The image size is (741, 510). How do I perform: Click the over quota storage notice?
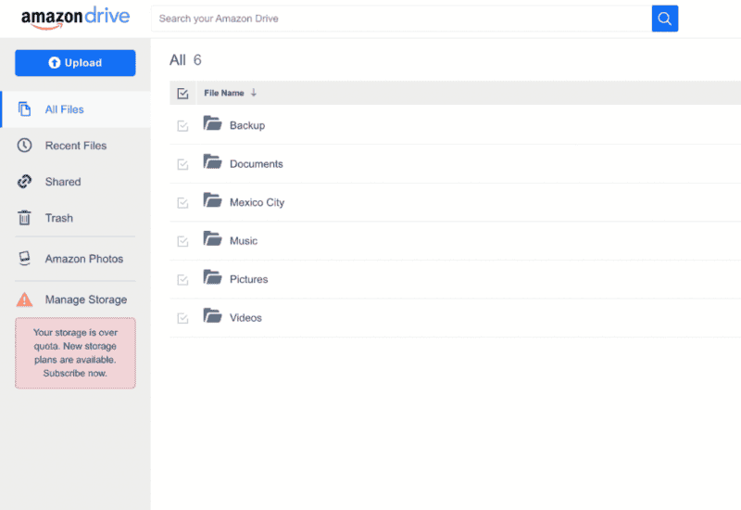tap(75, 353)
